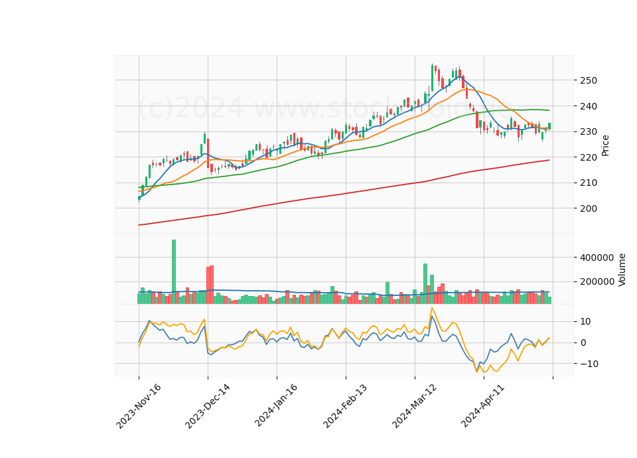Click the 2024-Jan-16 date label

click(x=276, y=405)
